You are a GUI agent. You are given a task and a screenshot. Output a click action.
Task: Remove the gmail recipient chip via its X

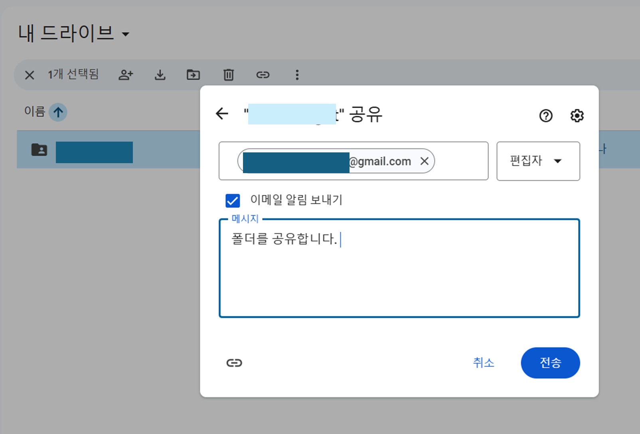pyautogui.click(x=425, y=161)
